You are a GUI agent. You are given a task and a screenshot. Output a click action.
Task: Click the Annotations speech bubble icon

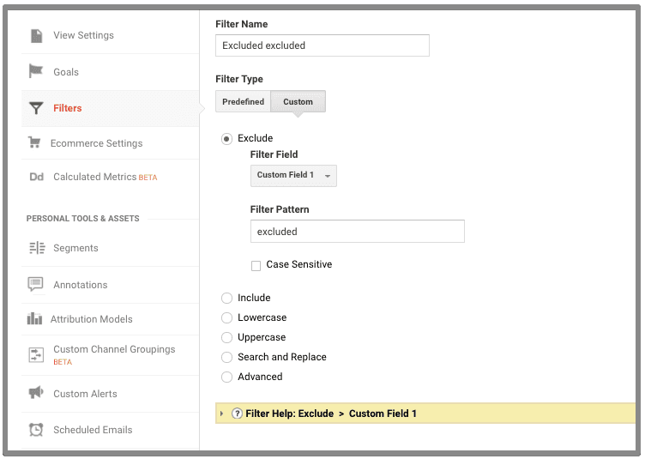(36, 284)
